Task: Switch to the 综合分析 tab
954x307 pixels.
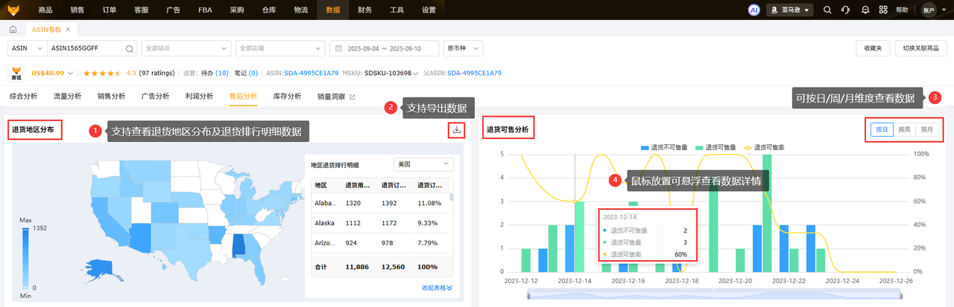Action: click(23, 97)
